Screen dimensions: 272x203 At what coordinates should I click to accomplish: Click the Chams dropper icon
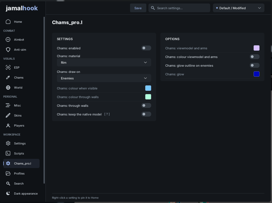tap(8, 78)
